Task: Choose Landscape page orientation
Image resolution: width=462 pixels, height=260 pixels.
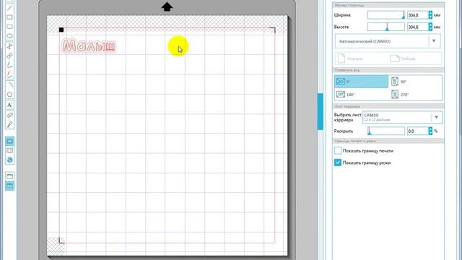Action: 403,58
